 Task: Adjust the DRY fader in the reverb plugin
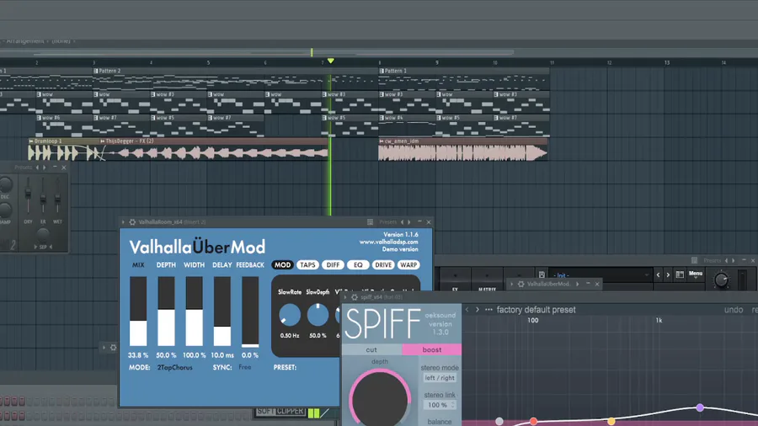coord(28,194)
